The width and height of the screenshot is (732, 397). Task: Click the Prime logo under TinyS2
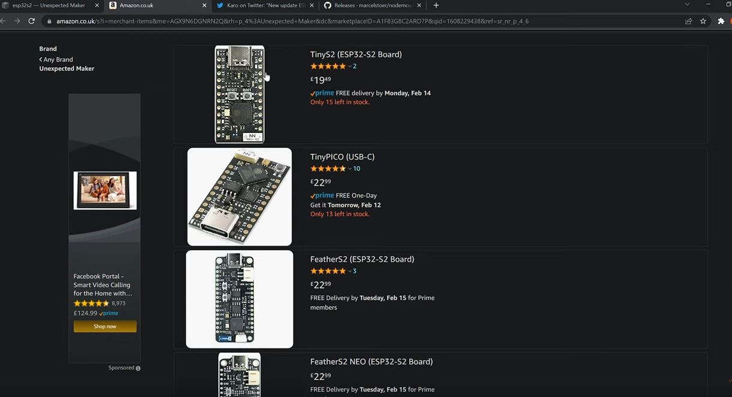coord(322,93)
